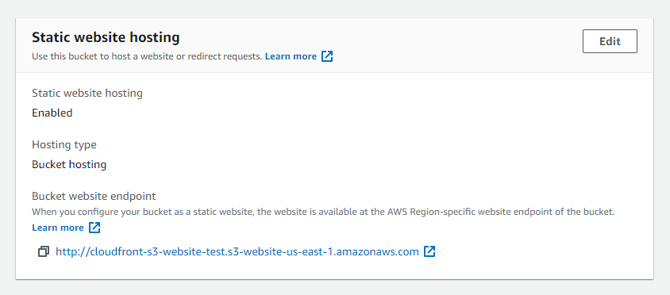Click the bold Static website hosting heading

tap(106, 37)
